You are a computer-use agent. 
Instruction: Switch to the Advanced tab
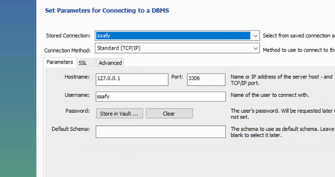(110, 63)
